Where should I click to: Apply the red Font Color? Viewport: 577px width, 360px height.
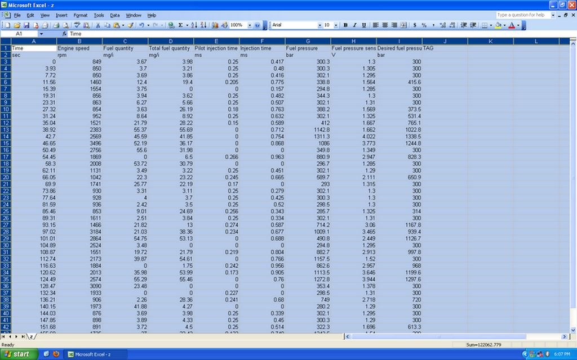point(512,25)
